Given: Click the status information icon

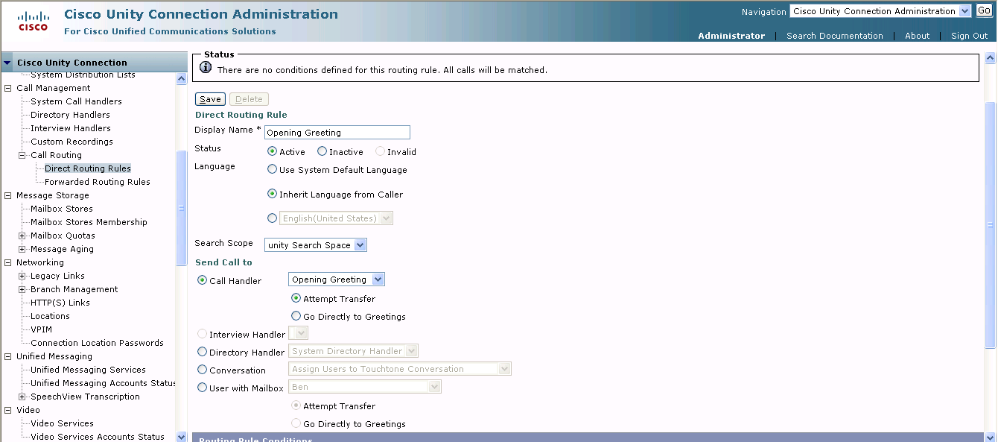Looking at the screenshot, I should [x=206, y=68].
